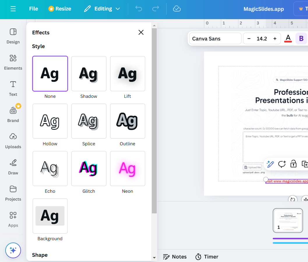Viewport: 308px width, 262px height.
Task: Click the MagicSlides.app document title
Action: point(264,9)
